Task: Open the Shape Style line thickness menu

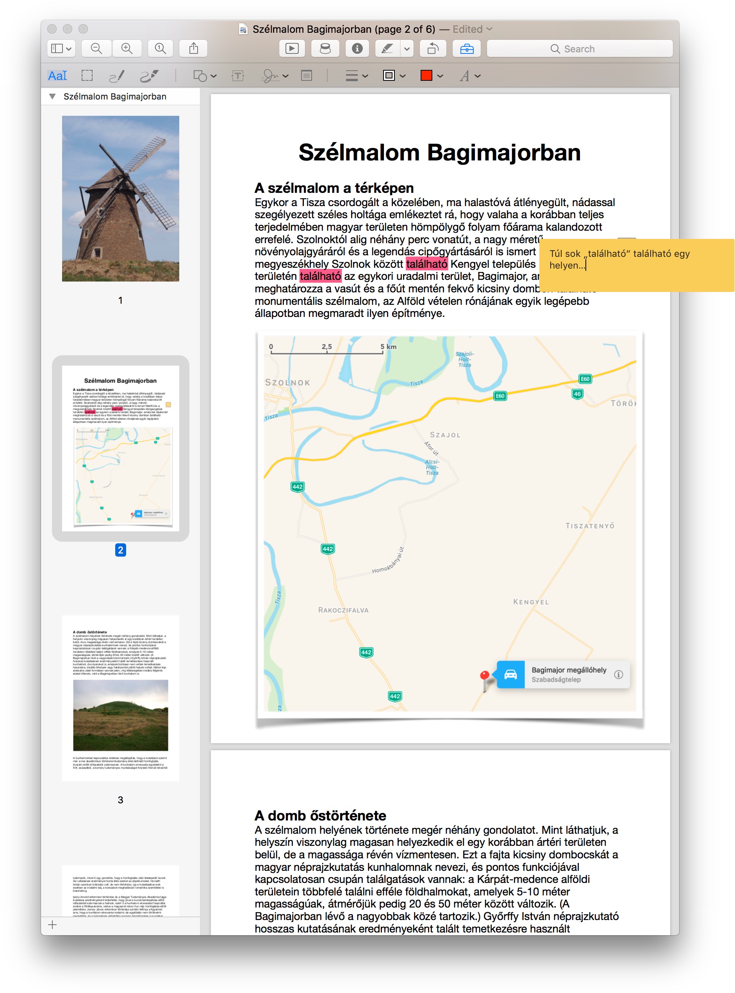Action: 357,76
